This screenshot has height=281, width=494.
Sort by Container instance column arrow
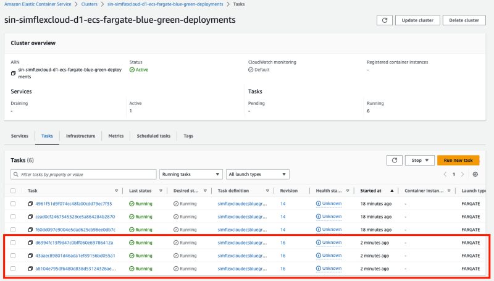(449, 191)
